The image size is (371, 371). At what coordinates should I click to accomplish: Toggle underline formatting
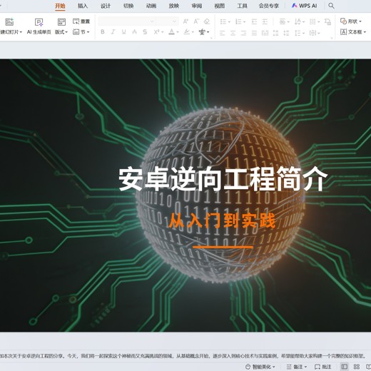pyautogui.click(x=123, y=32)
